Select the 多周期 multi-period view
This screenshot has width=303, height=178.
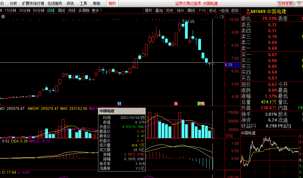tap(84, 10)
